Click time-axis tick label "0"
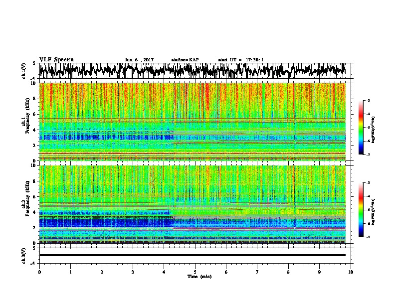 click(x=39, y=272)
